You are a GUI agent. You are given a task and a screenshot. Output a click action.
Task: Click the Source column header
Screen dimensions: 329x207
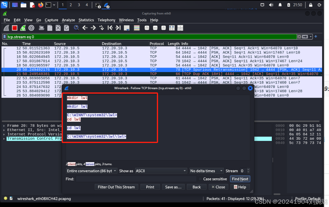coord(77,44)
